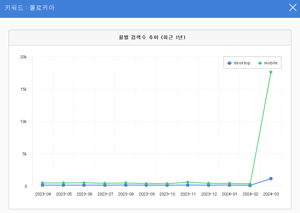Toggle the mobile series in the legend
Screen dimensions: 300x213
tap(268, 63)
